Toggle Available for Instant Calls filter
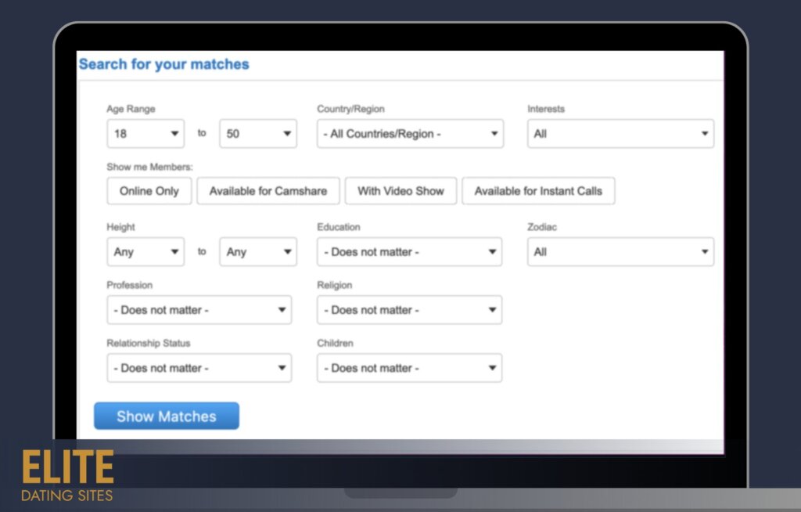The image size is (801, 512). (x=538, y=191)
